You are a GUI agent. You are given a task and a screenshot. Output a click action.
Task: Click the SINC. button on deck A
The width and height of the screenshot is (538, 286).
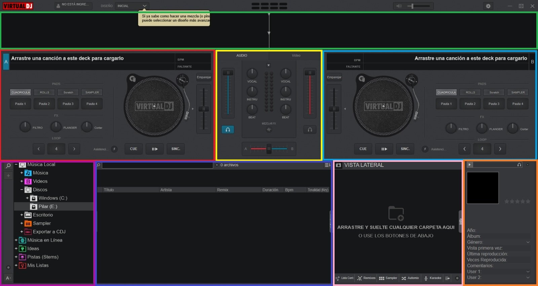(176, 149)
